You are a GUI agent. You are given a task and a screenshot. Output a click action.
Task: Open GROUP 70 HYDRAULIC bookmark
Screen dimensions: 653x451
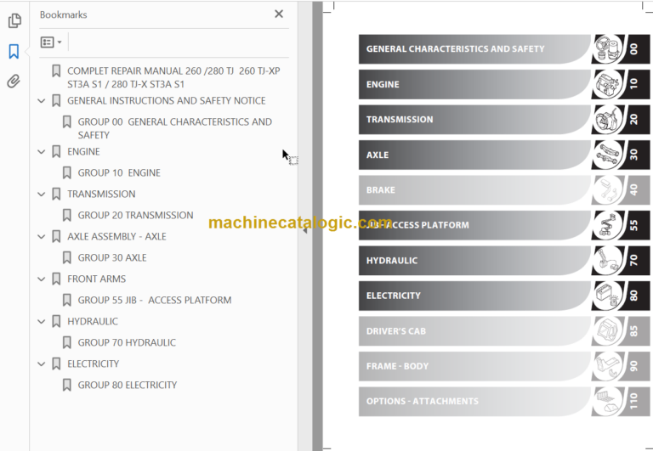(127, 343)
